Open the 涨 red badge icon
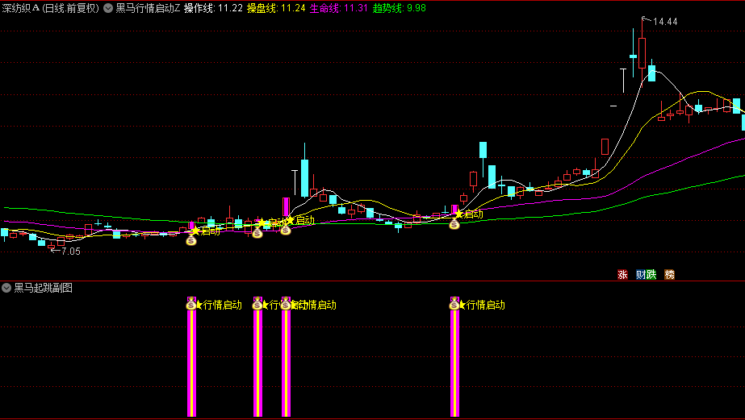This screenshot has width=745, height=420. click(622, 274)
